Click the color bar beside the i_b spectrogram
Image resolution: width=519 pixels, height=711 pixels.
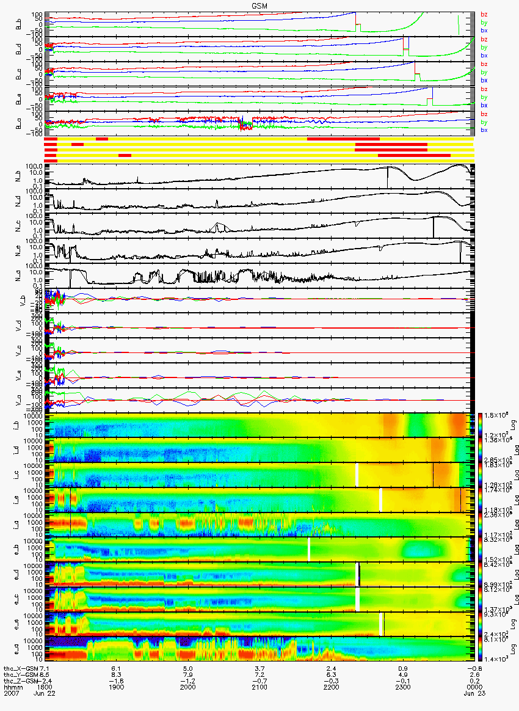click(x=480, y=425)
